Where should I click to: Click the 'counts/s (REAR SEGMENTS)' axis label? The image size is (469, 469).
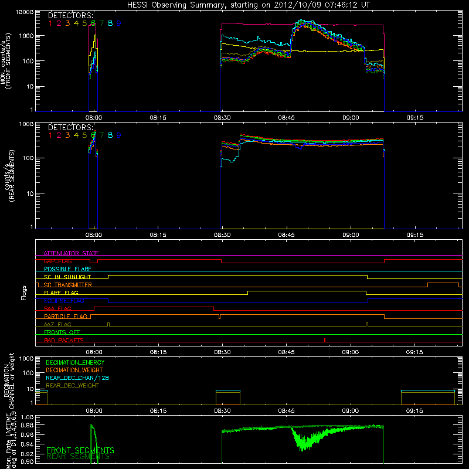(9, 176)
